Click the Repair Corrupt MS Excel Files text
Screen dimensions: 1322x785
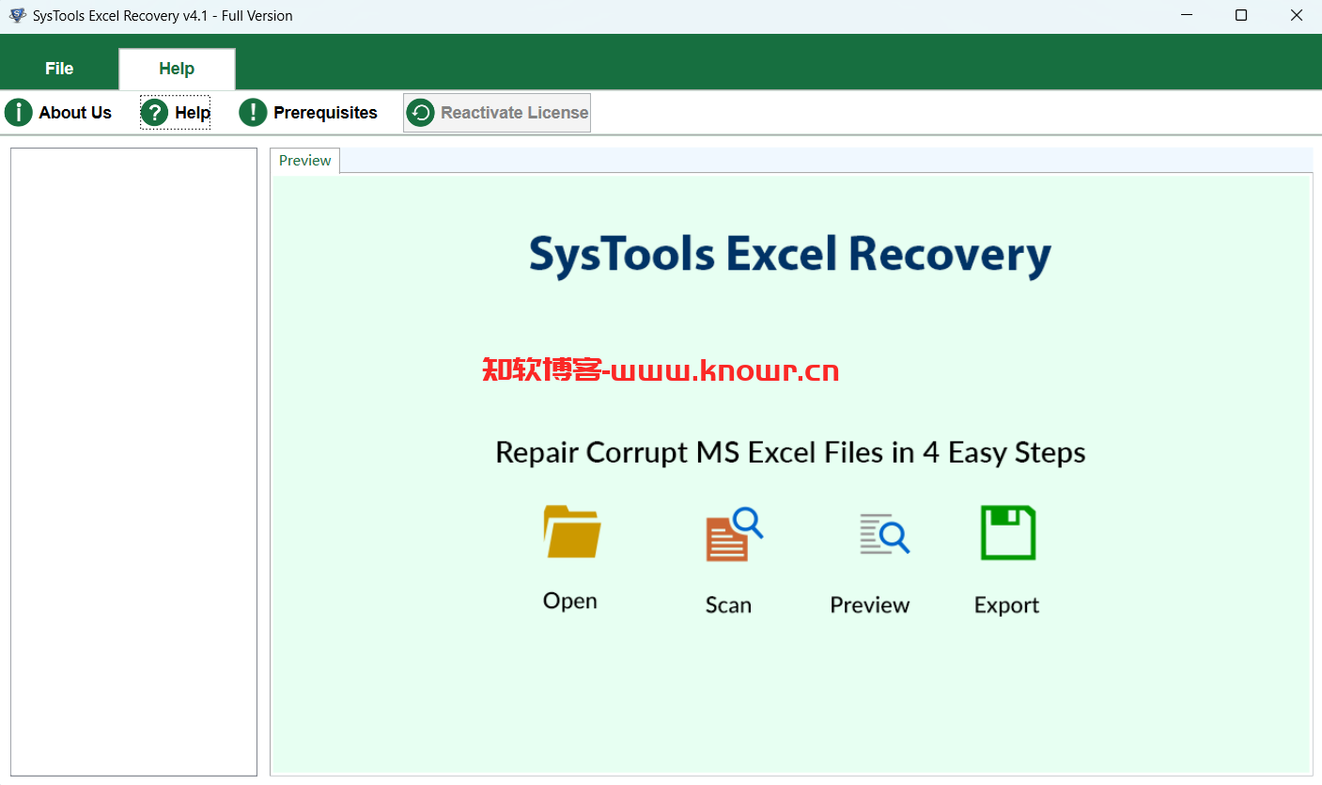click(x=790, y=453)
